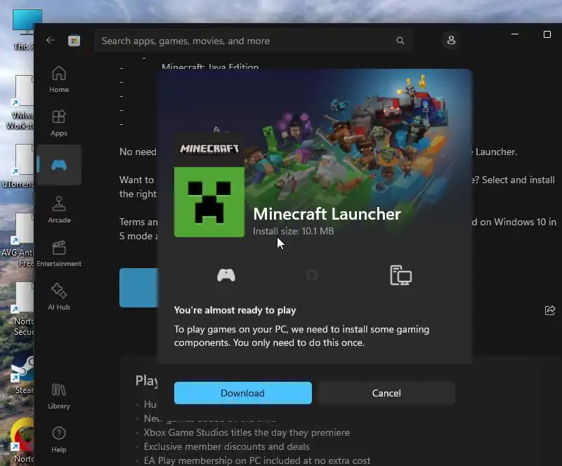Focus the Search apps, games, movies field

253,41
